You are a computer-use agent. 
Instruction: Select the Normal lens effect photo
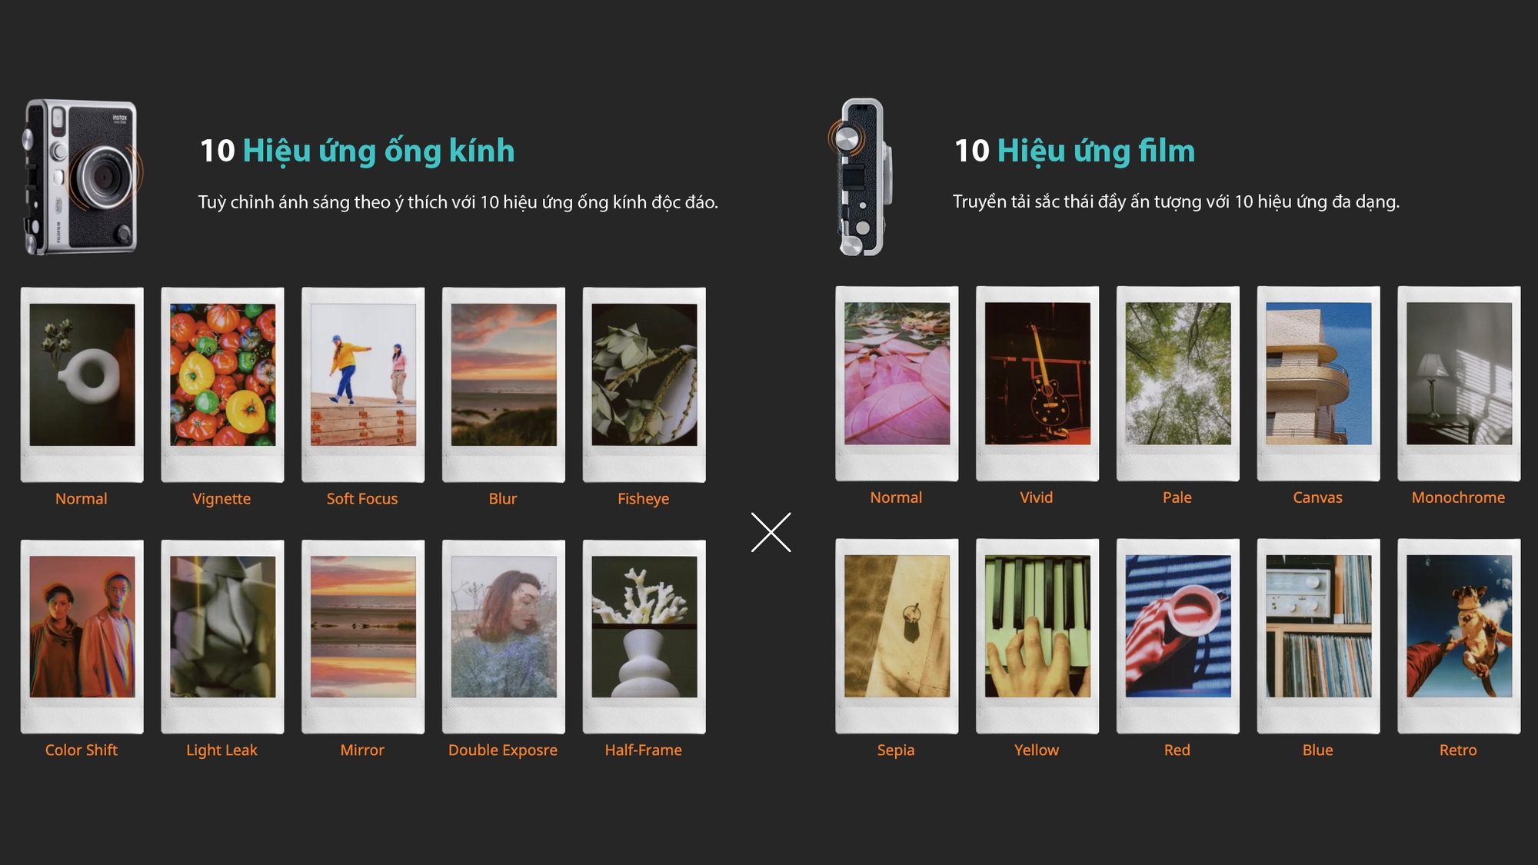click(x=82, y=384)
